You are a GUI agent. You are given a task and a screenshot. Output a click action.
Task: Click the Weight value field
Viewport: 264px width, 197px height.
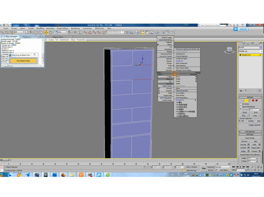251,158
